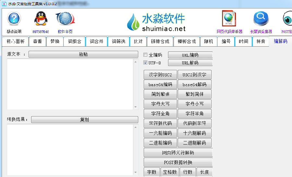
Task: Click the 字符到代码 button
Action: pyautogui.click(x=160, y=123)
